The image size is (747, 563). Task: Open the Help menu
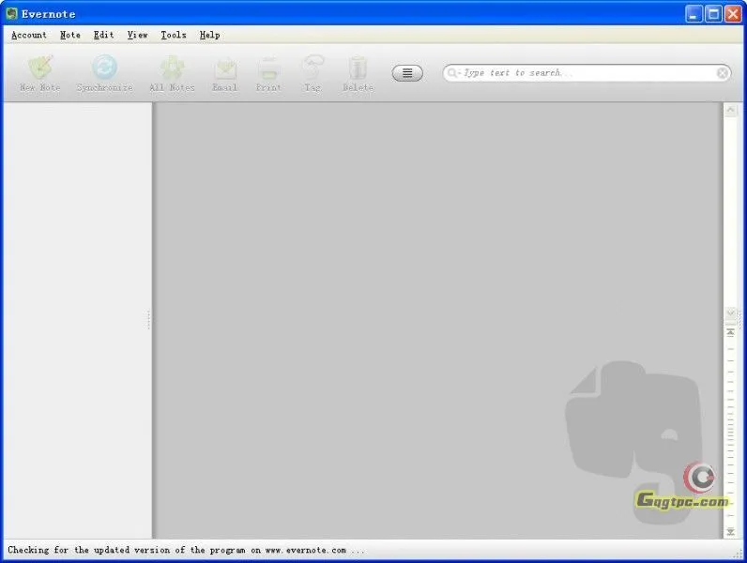(x=209, y=35)
